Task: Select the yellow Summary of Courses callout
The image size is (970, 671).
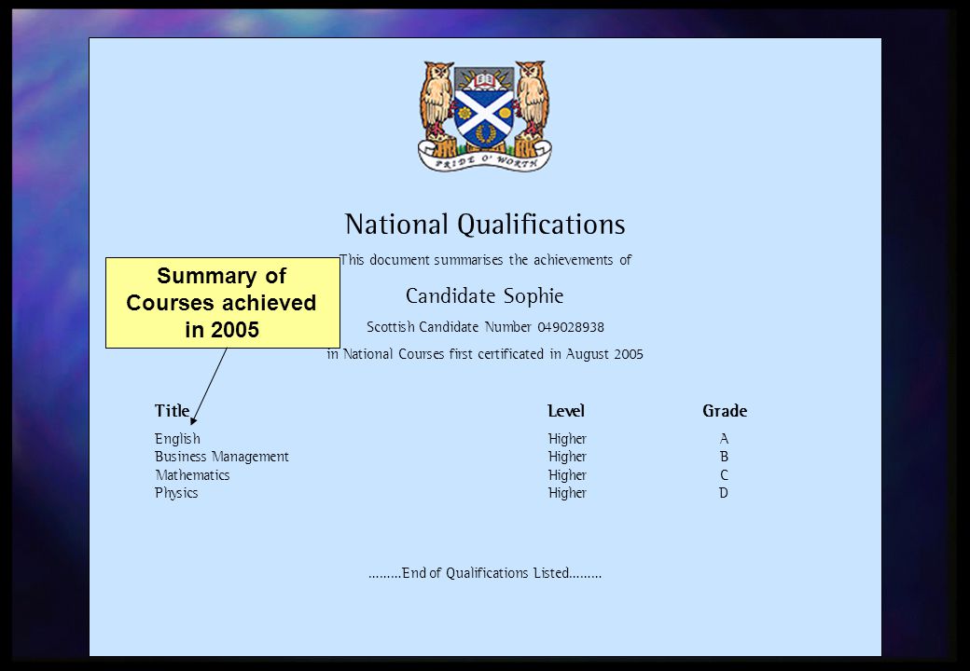Action: (223, 303)
